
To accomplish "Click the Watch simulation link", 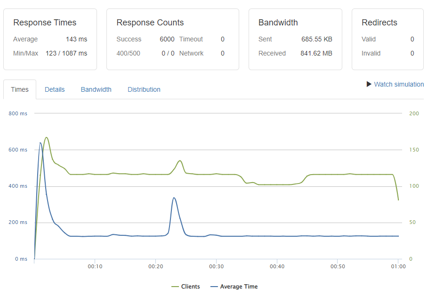I will pos(399,84).
